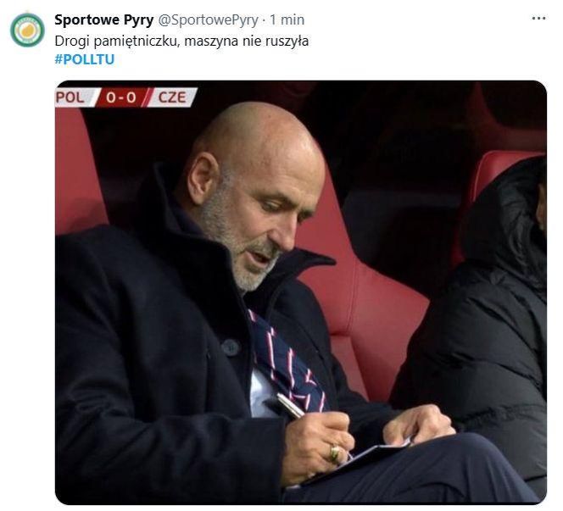Viewport: 563px width, 511px height.
Task: Click the POL label on the scoreboard
Action: [70, 97]
